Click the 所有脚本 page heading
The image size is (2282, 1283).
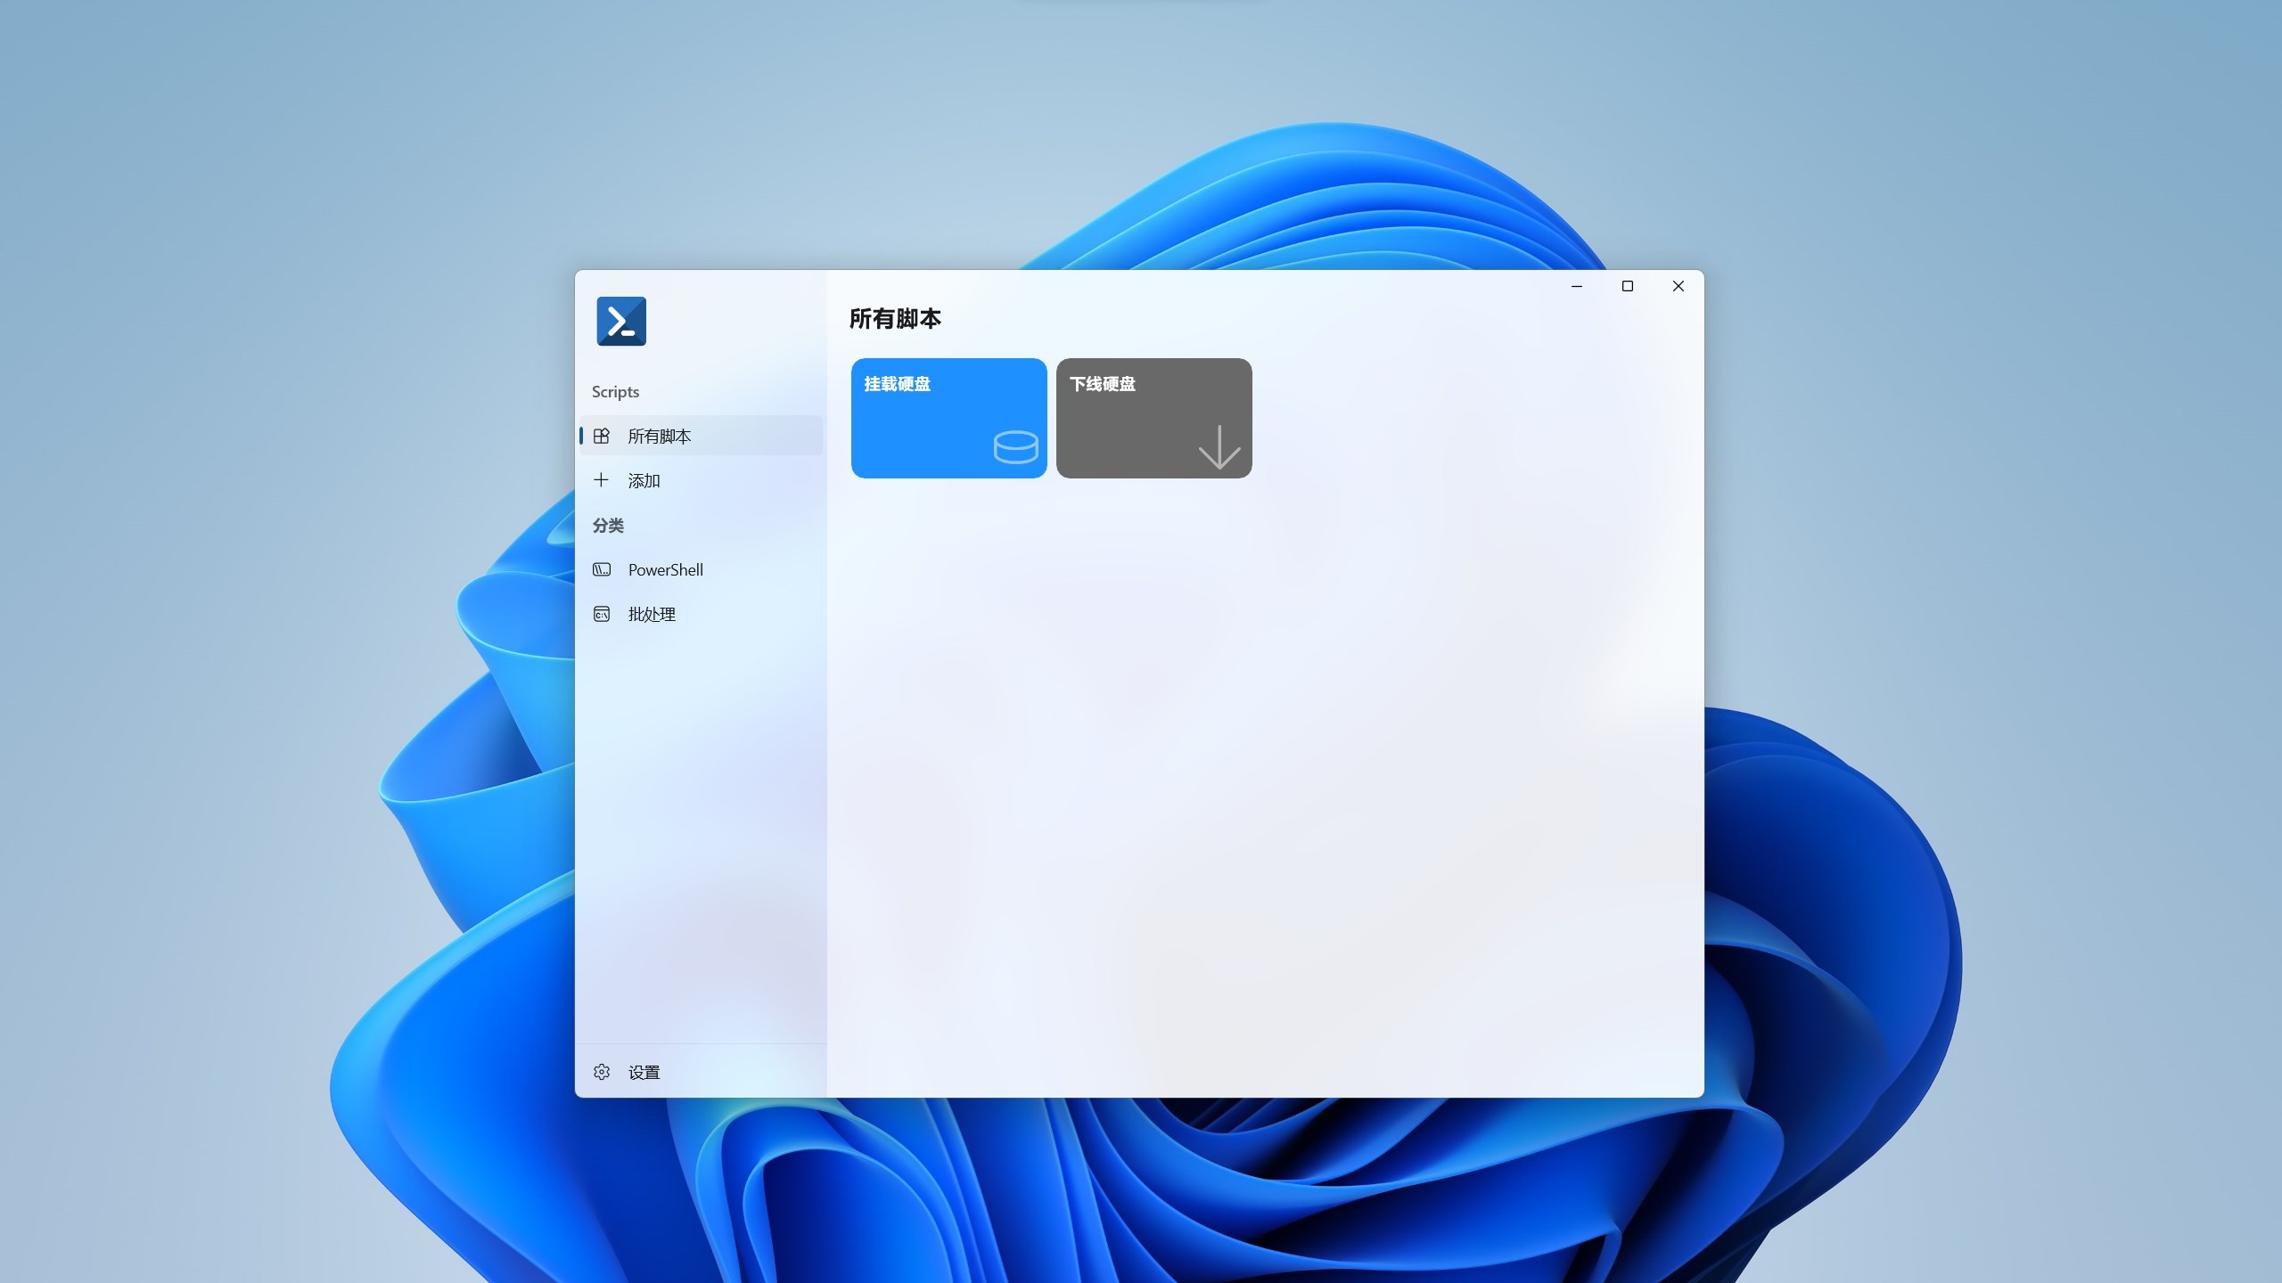[x=895, y=319]
